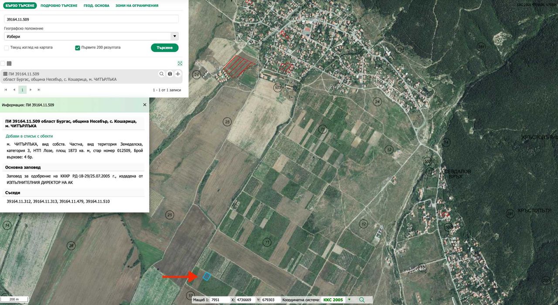Switch to the Подробно търсене tab
558x305 pixels.
coord(59,6)
